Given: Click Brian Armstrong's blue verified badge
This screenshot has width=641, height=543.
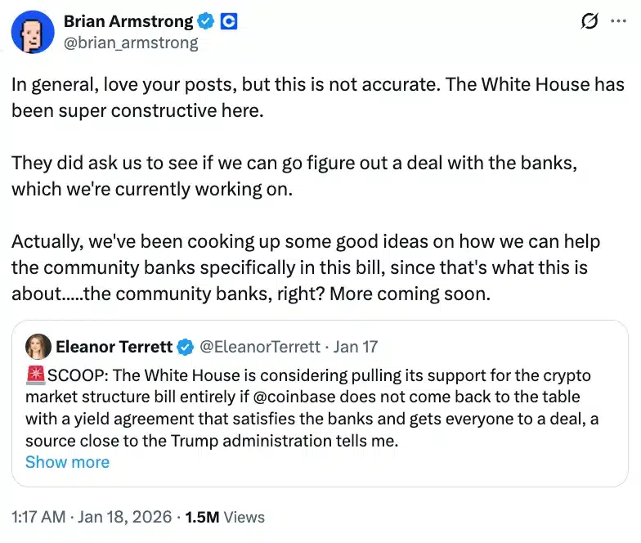Looking at the screenshot, I should [206, 21].
